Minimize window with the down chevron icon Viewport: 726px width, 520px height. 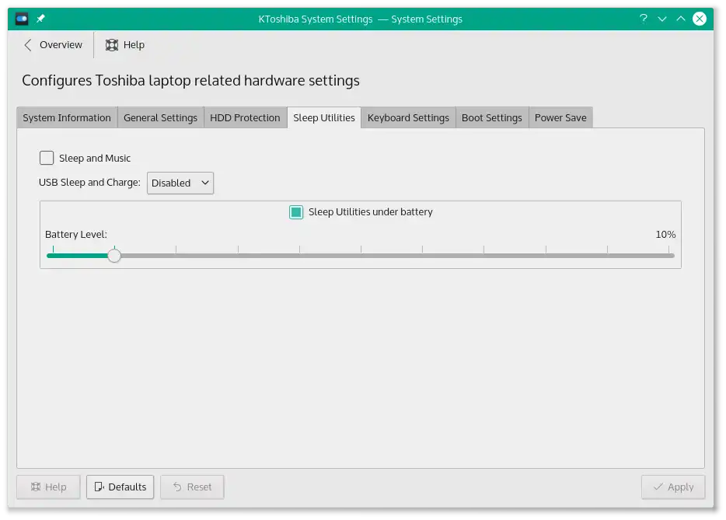662,19
